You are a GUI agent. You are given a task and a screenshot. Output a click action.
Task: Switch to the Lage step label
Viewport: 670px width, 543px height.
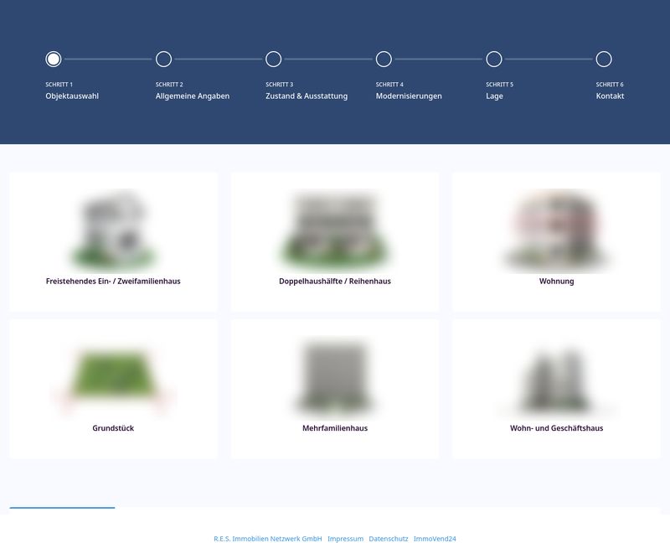(x=494, y=96)
